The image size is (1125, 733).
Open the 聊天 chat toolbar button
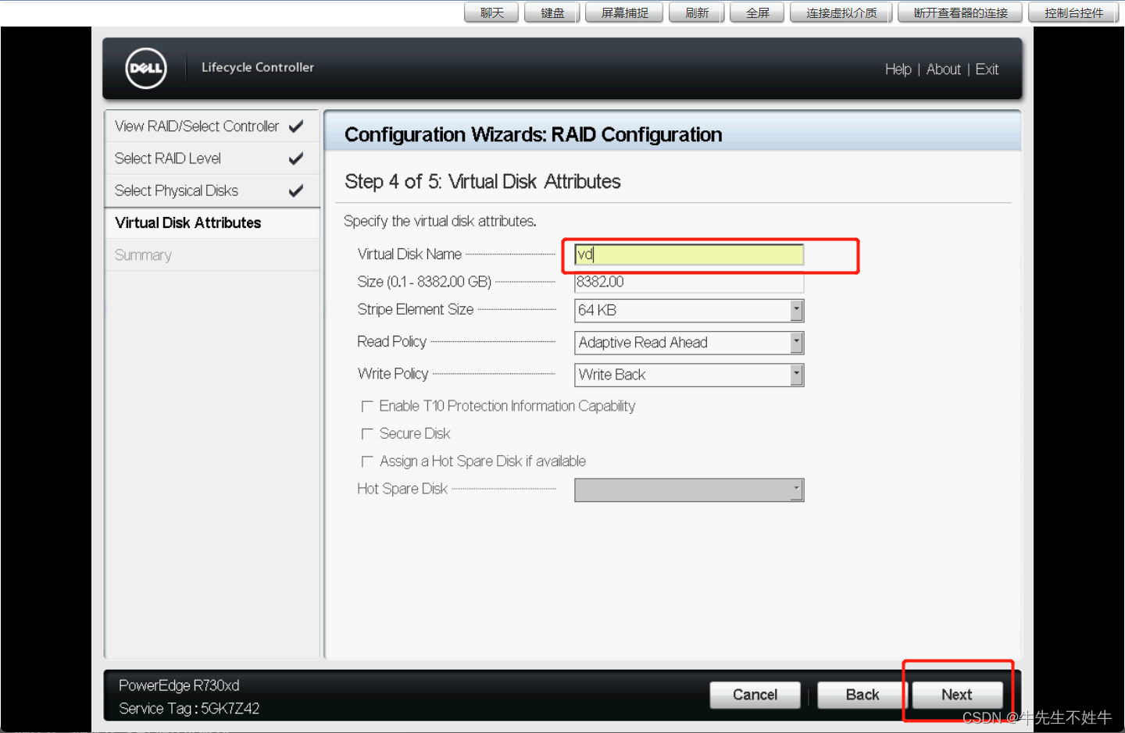pyautogui.click(x=491, y=12)
